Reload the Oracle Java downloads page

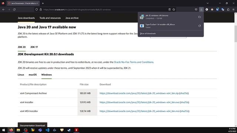(14, 10)
